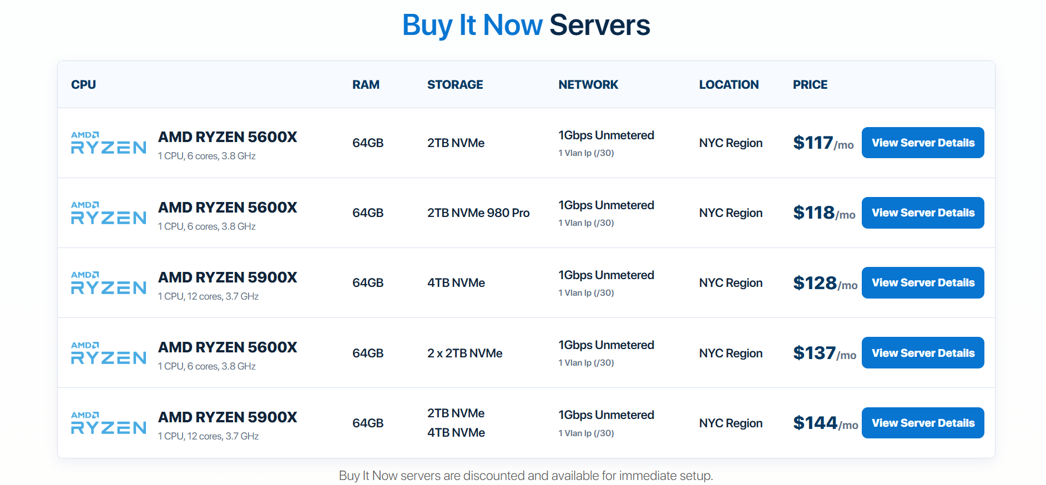Screen dimensions: 1046x485
Task: Click the AMD Ryzen logo in the $128 row
Action: click(109, 283)
